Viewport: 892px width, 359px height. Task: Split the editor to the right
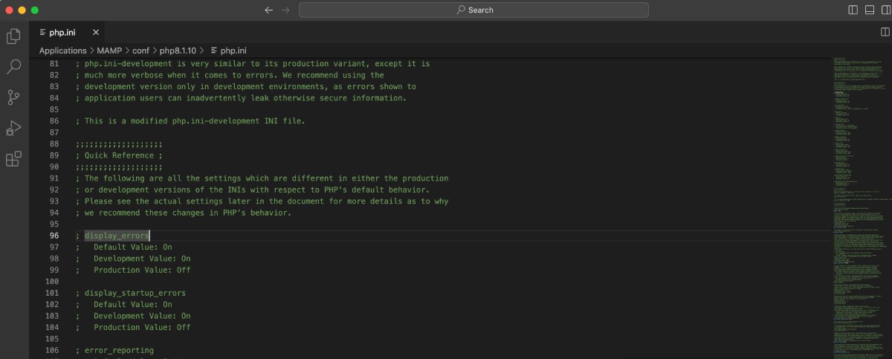[x=885, y=32]
